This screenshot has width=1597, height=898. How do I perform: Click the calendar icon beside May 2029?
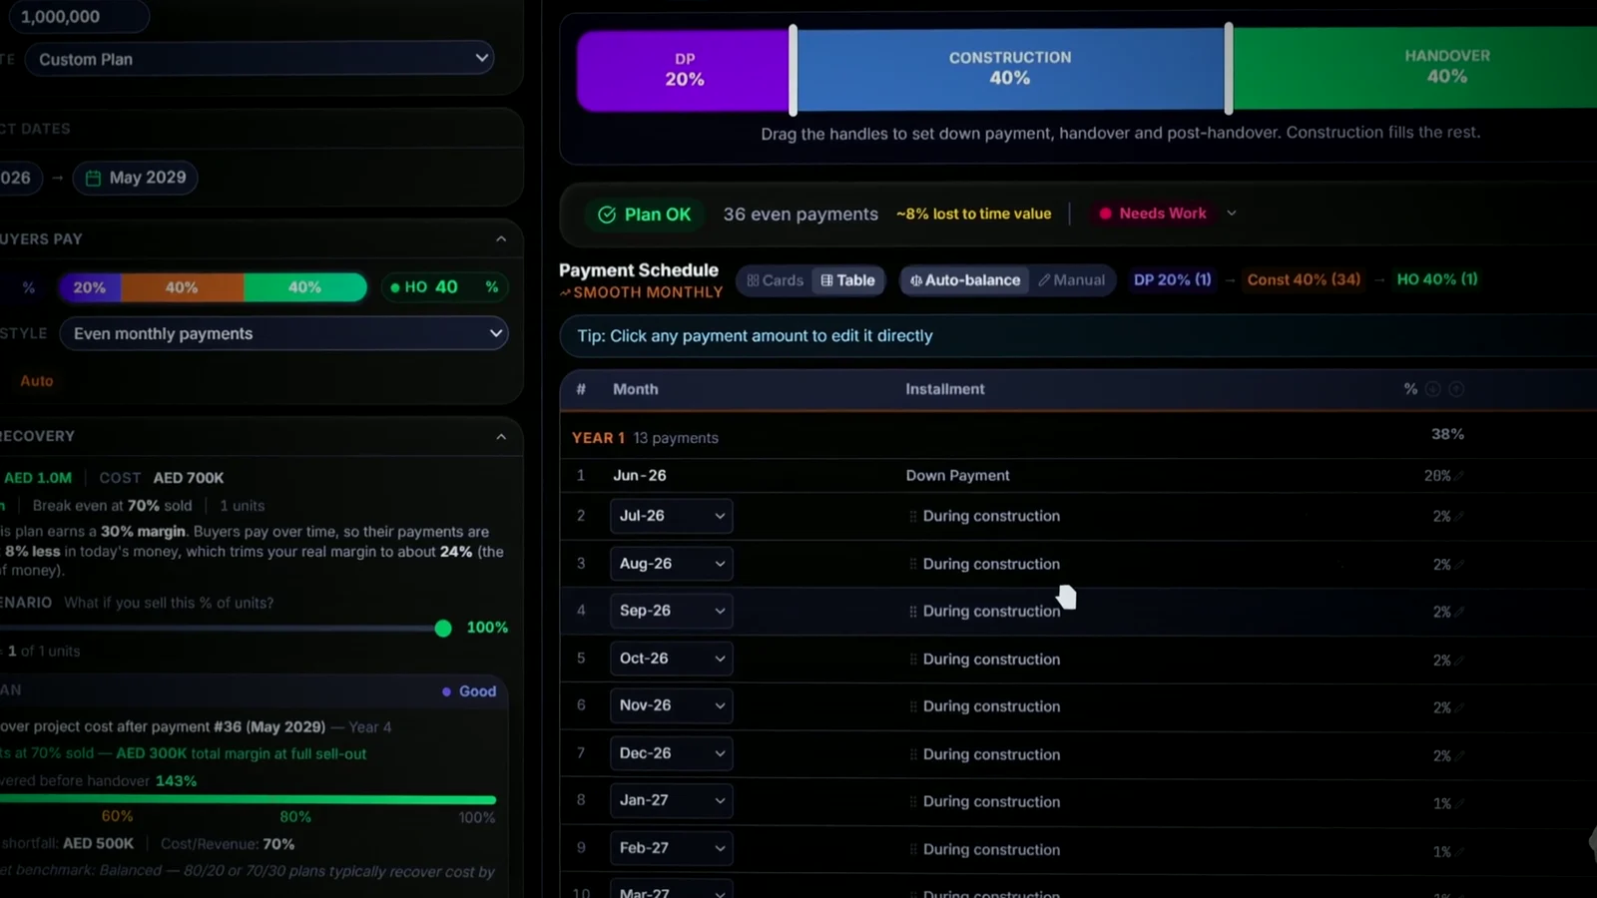(93, 178)
